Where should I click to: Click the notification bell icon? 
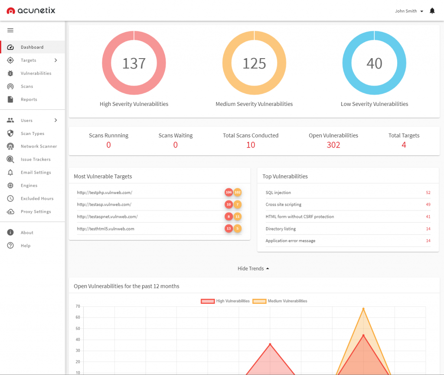pos(432,10)
